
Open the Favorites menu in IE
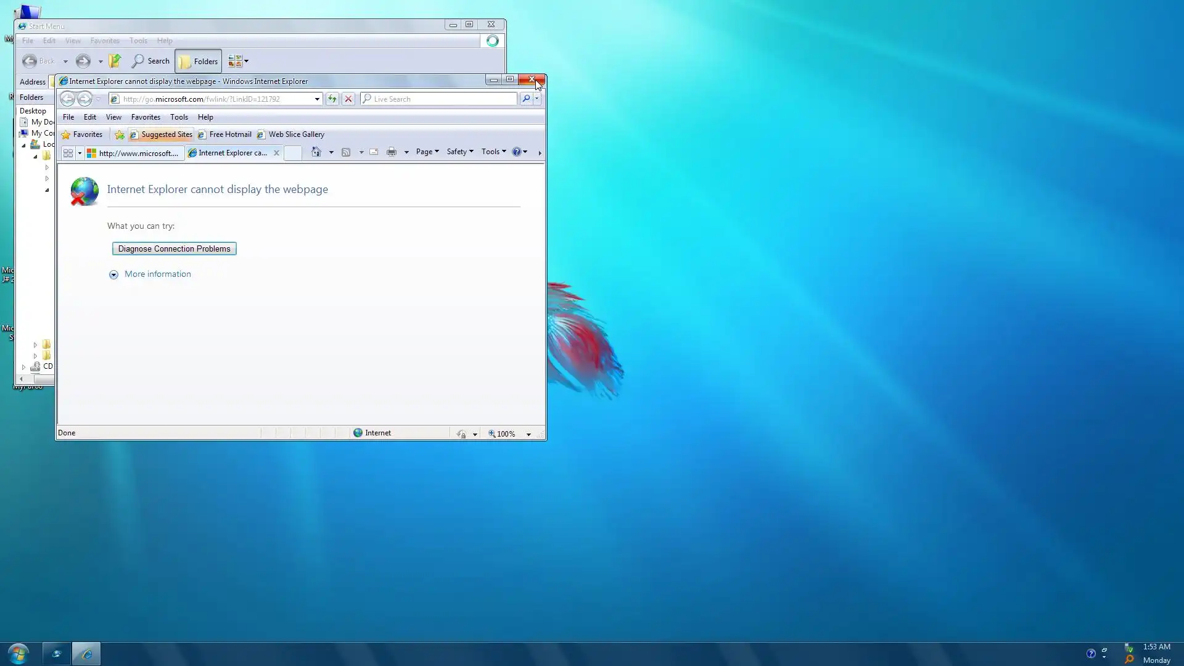(x=146, y=117)
